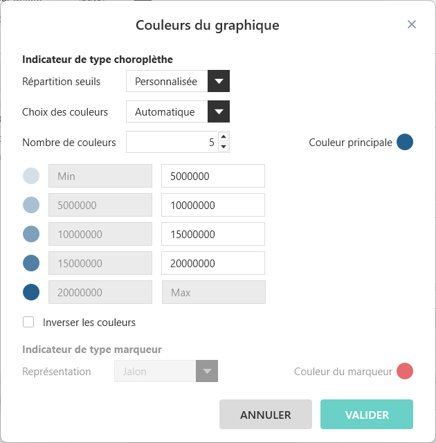Focus the upper bound field showing 20000000
The width and height of the screenshot is (436, 443).
(212, 264)
